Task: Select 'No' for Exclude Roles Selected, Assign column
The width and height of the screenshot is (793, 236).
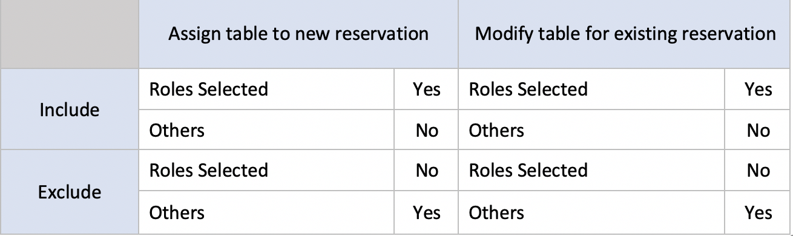Action: [x=426, y=171]
